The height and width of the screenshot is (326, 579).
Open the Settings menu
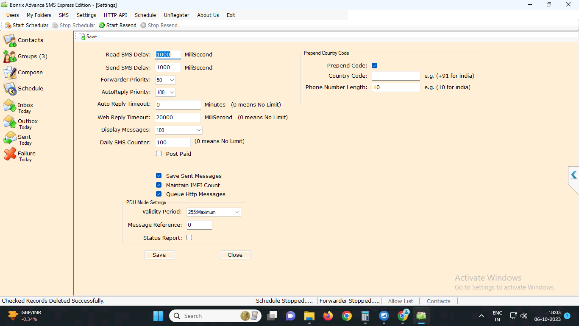click(86, 15)
